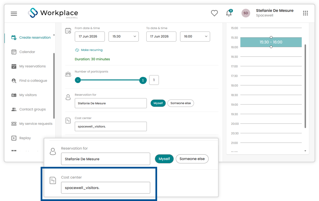Select Someone else in the main form
This screenshot has width=319, height=201.
coord(180,103)
